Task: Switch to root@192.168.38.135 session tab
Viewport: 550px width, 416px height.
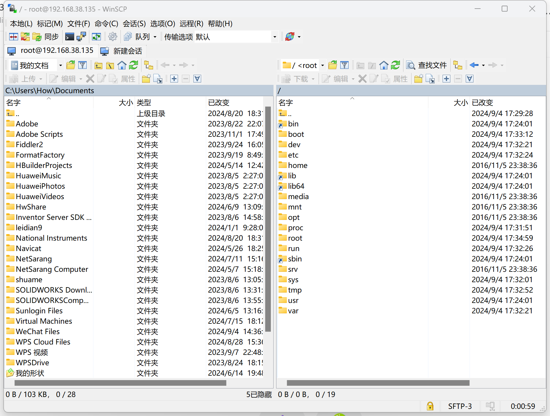Action: (50, 51)
